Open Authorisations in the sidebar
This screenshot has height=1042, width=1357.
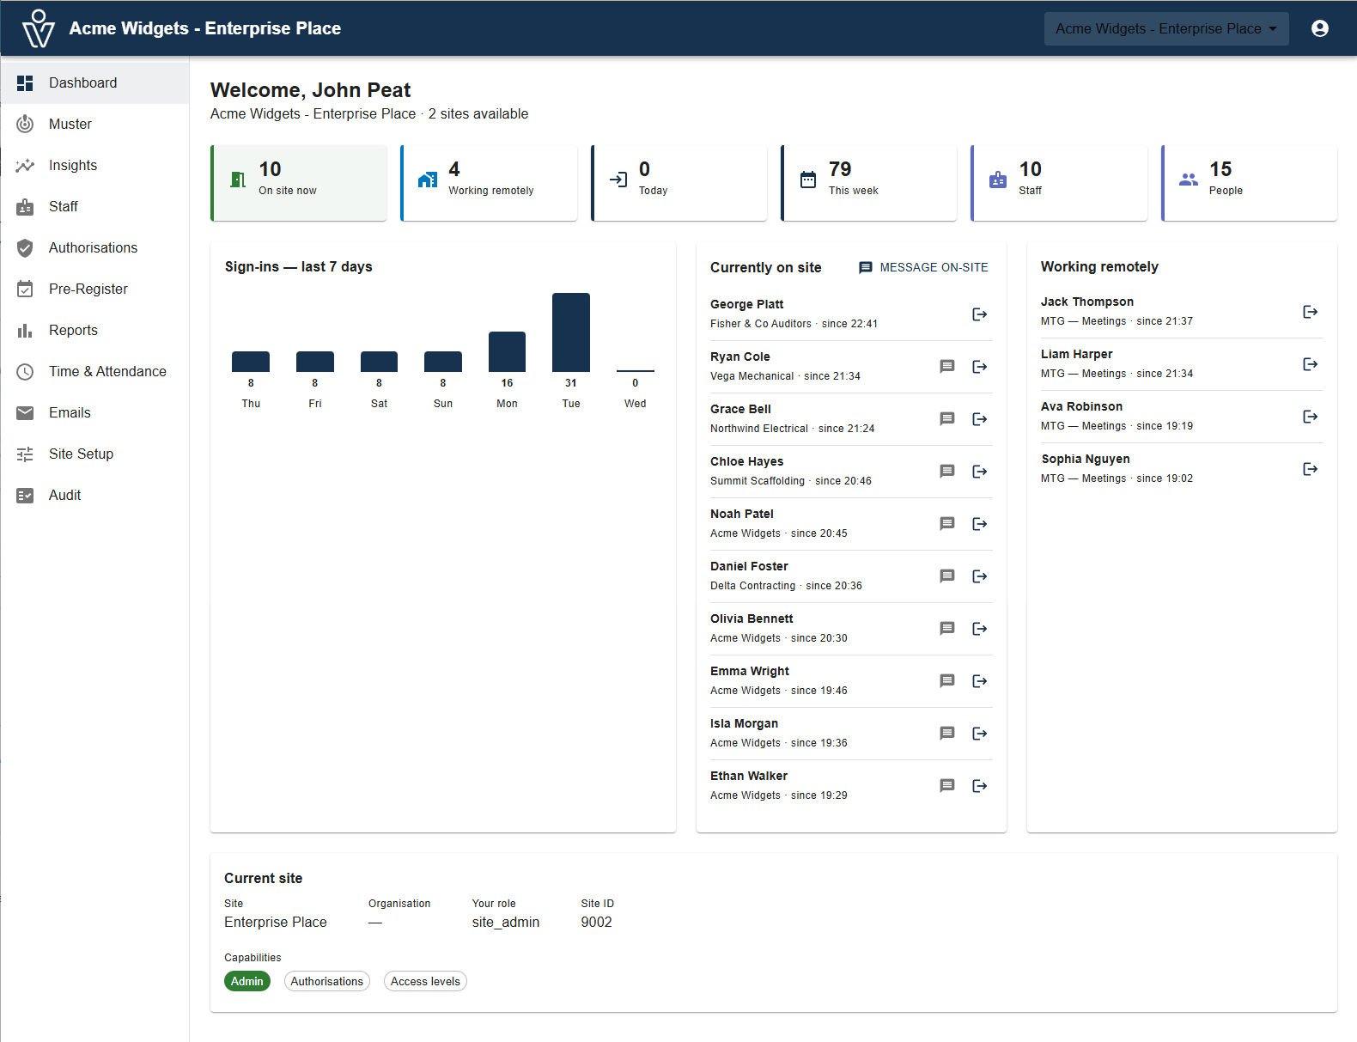(94, 248)
